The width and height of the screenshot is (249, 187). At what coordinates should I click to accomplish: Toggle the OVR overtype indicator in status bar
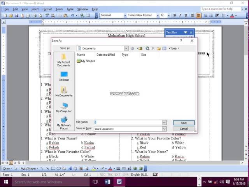(x=126, y=175)
